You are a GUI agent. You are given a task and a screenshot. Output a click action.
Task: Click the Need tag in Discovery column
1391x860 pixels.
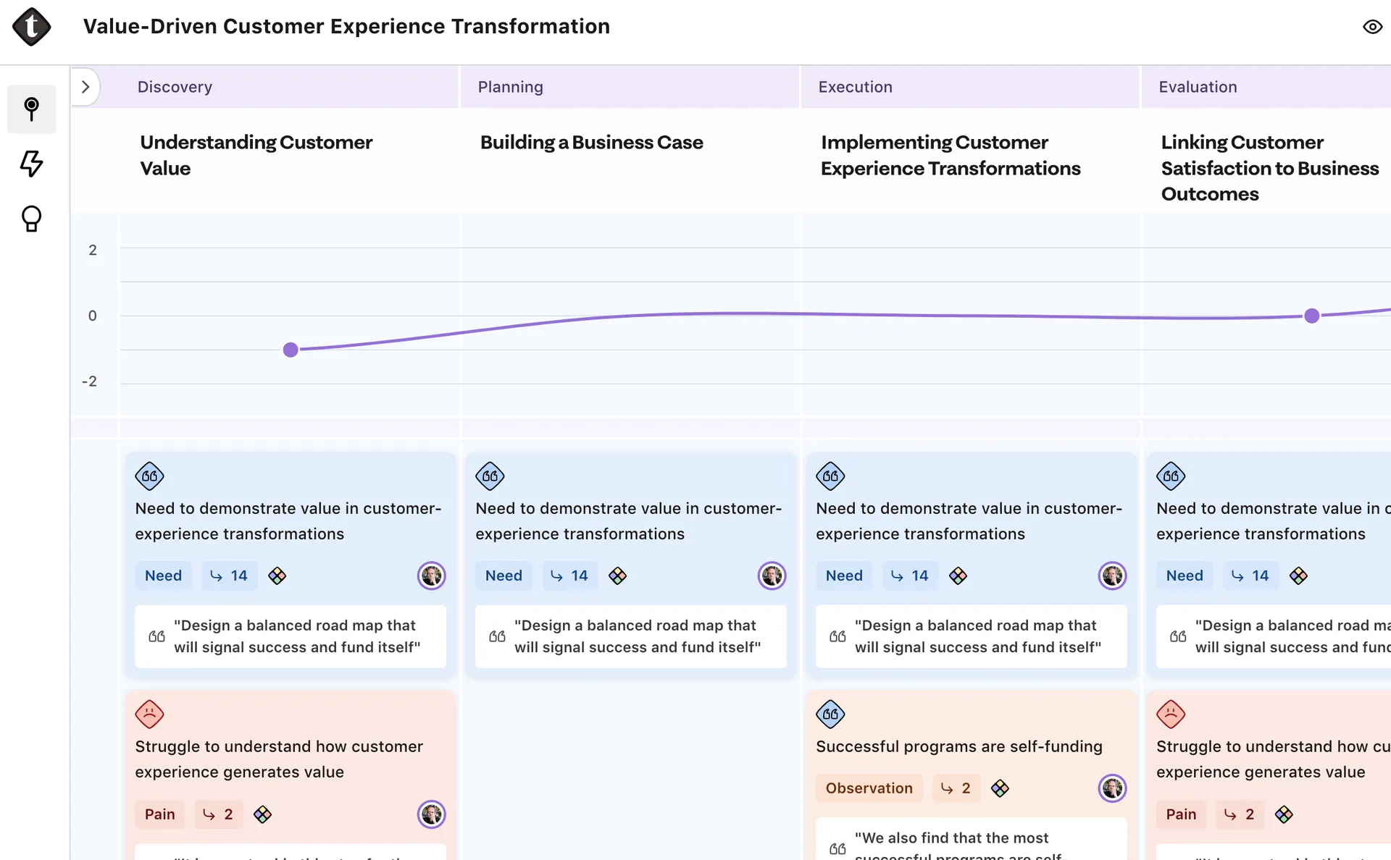(x=163, y=576)
